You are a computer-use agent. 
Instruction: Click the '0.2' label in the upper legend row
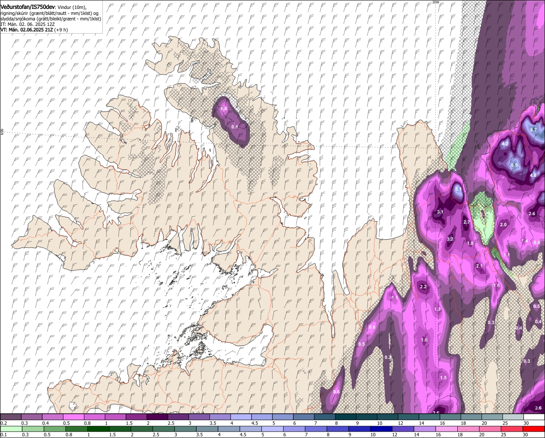3,423
